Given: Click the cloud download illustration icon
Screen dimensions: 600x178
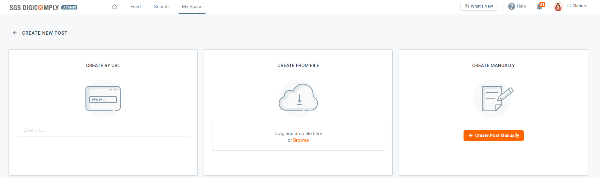Looking at the screenshot, I should 298,98.
